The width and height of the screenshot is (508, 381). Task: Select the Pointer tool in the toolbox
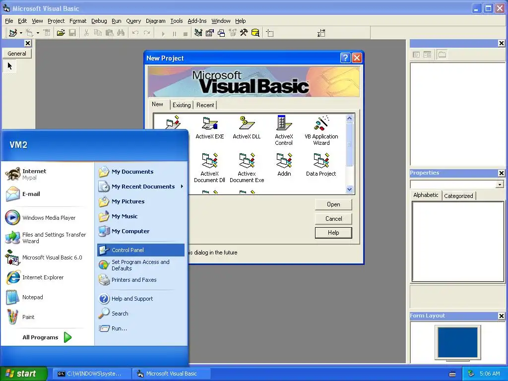point(10,66)
